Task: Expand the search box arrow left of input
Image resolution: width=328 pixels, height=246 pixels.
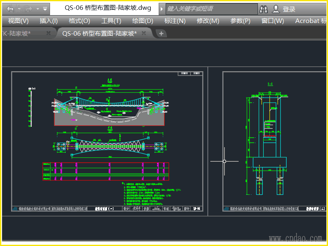Action: click(x=162, y=9)
